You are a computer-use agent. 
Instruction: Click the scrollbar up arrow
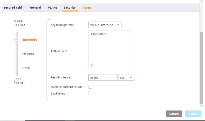pos(201,2)
